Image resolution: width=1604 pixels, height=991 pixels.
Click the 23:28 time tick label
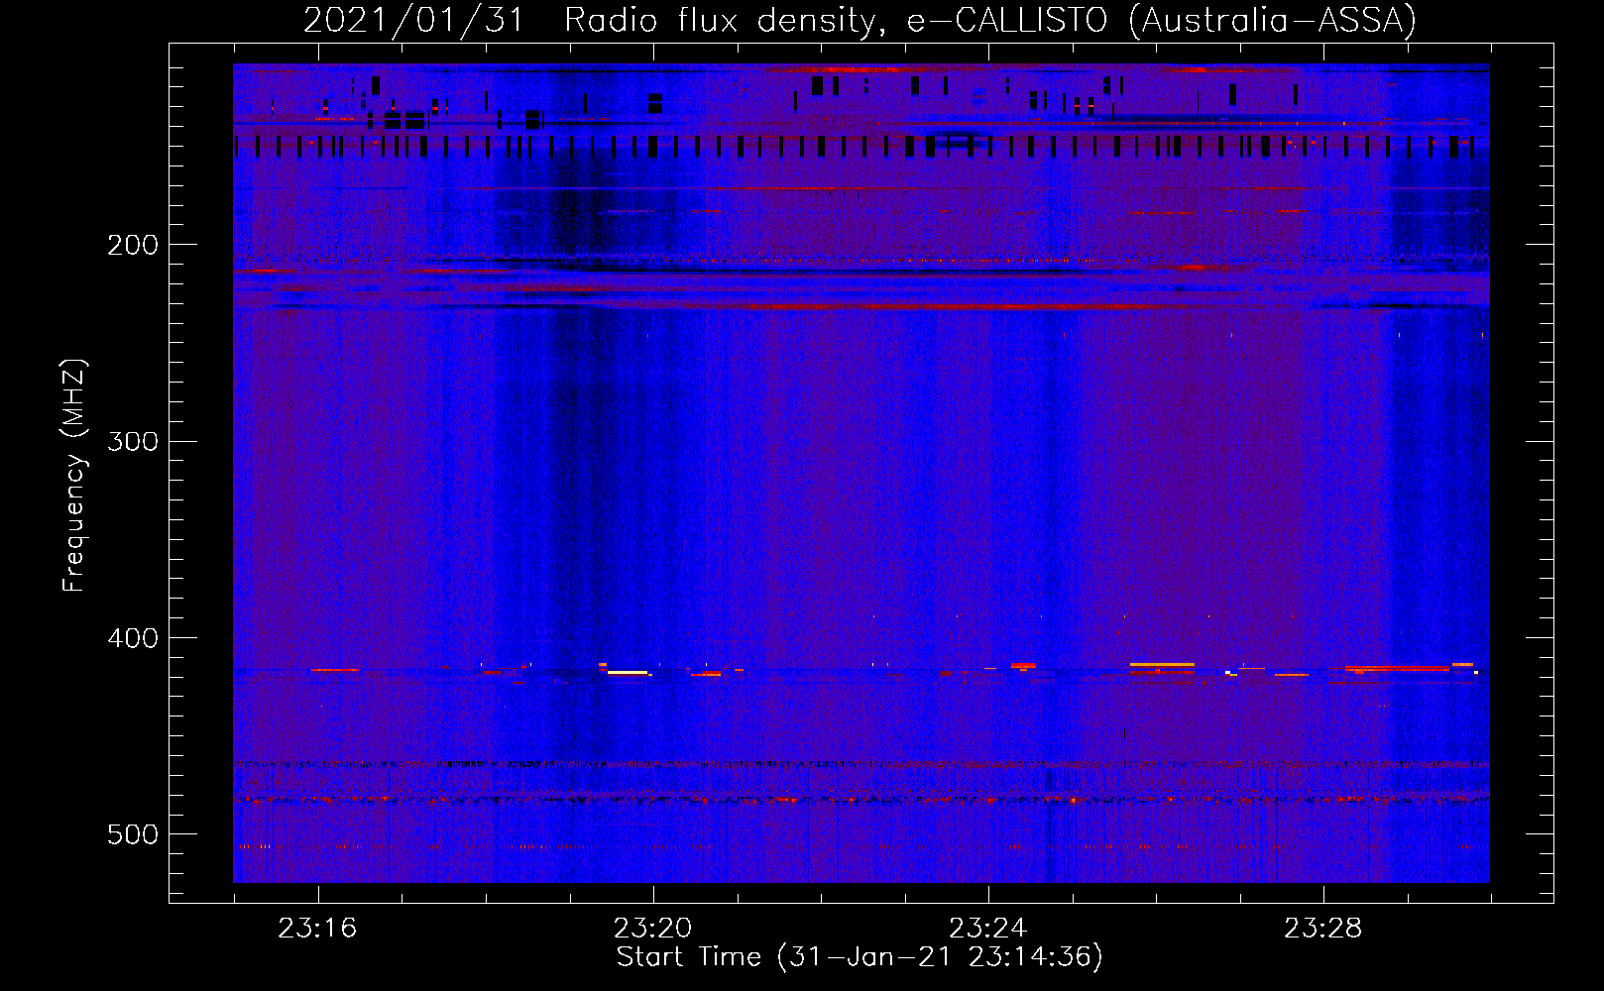[x=1323, y=928]
